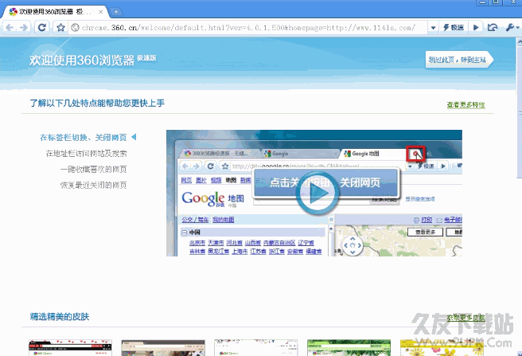Click the 跳过此页，转到主站 button

[x=459, y=60]
